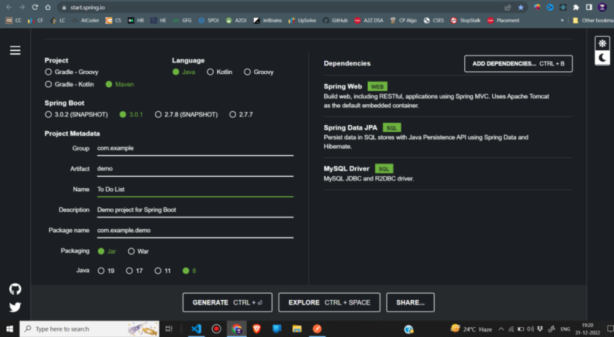Open Visual Studio Code from taskbar
Viewport: 614px width, 337px height.
[196, 329]
